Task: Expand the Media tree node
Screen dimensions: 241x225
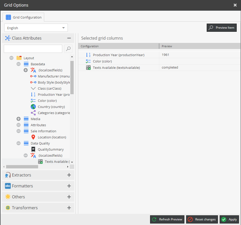Action: 19,119
